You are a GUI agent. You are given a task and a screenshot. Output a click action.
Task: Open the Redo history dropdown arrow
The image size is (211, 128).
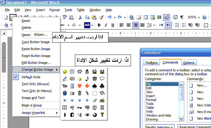(125, 17)
